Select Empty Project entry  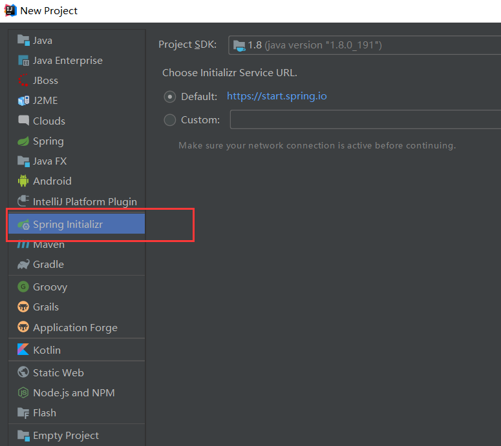(x=77, y=436)
